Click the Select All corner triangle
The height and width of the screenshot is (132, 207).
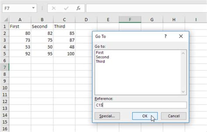pos(5,20)
